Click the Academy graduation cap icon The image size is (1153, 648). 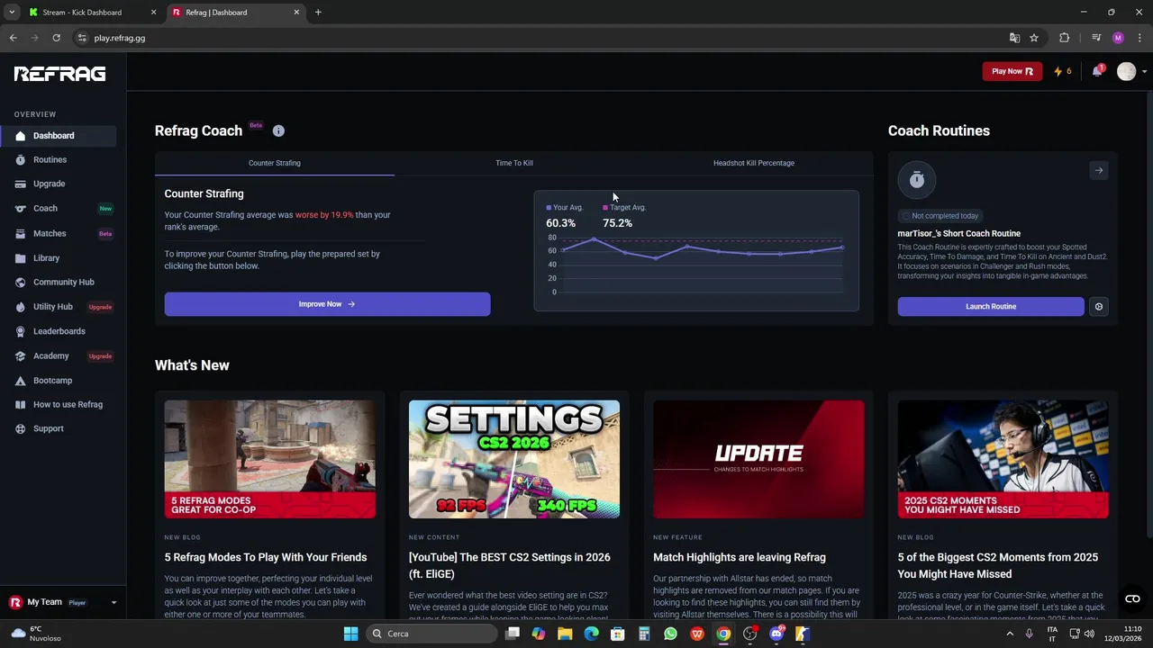coord(20,356)
